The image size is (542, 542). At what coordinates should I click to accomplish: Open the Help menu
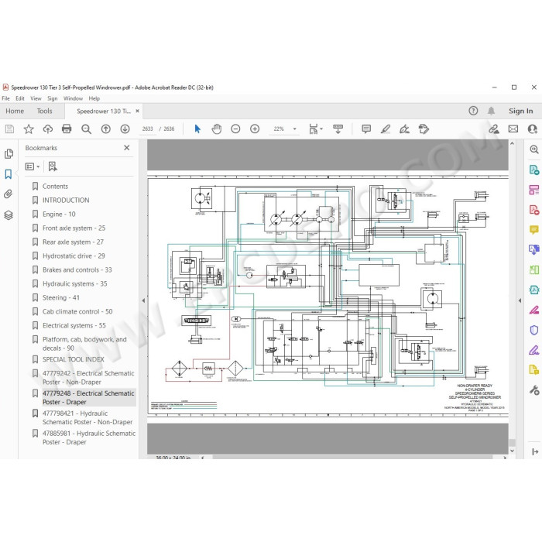click(94, 98)
